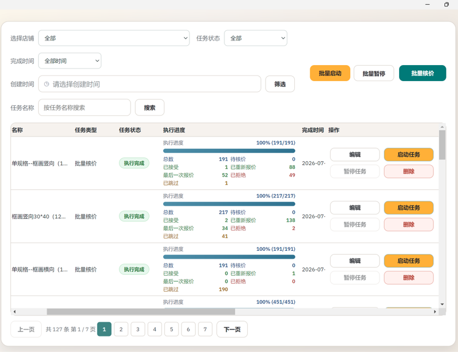Screen dimensions: 458x352
Task: Click 删除 for 单规格--框画横向 row
Action: (x=409, y=278)
